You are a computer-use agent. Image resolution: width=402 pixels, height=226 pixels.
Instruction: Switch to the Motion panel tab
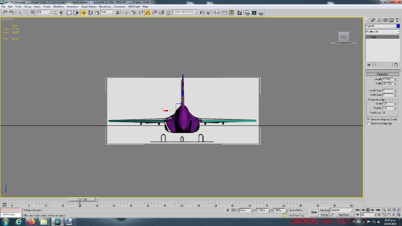coord(385,20)
